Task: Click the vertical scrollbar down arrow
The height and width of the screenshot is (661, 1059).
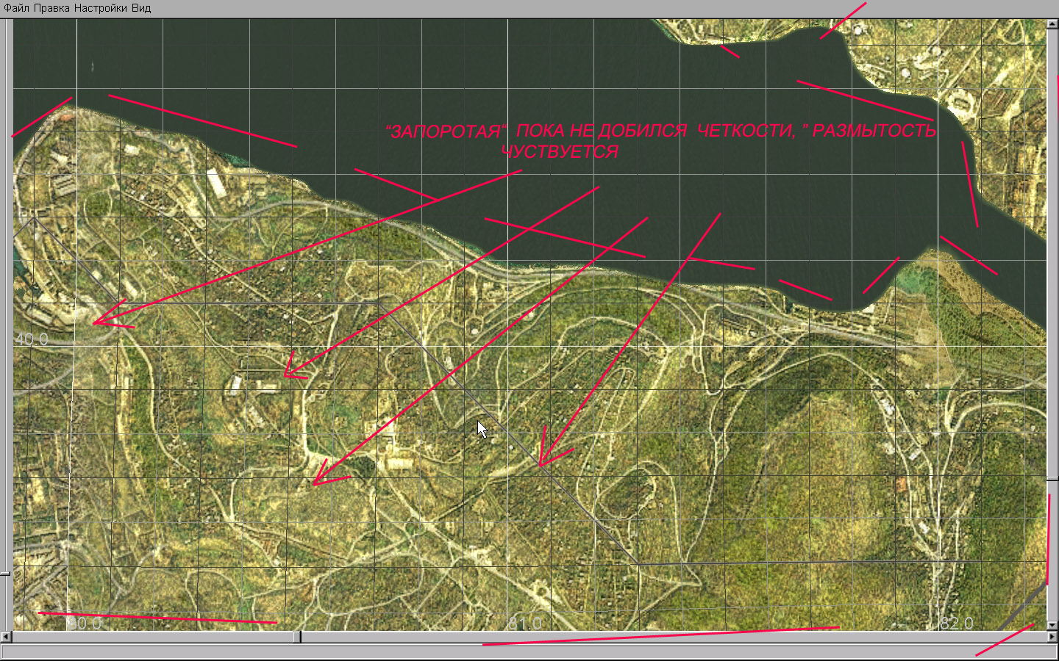Action: (1052, 625)
